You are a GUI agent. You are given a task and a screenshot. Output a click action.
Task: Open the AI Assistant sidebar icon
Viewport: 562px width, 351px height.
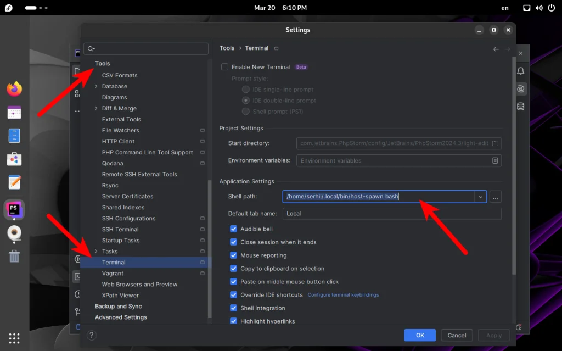pos(520,88)
